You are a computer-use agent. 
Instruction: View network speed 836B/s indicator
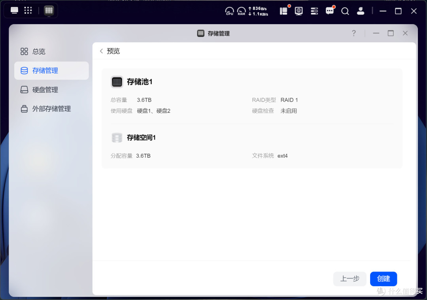point(258,8)
